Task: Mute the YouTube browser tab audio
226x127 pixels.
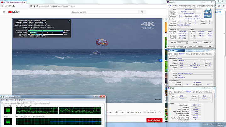Action: 22,2
